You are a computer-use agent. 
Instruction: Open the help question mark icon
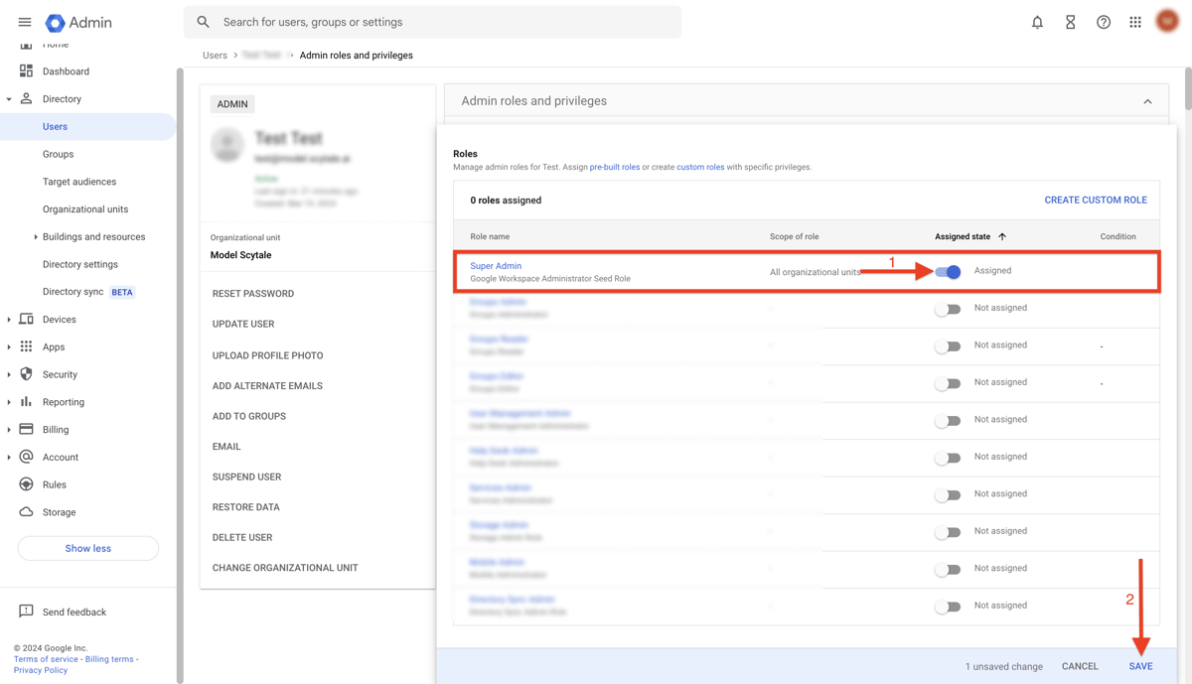click(x=1103, y=21)
